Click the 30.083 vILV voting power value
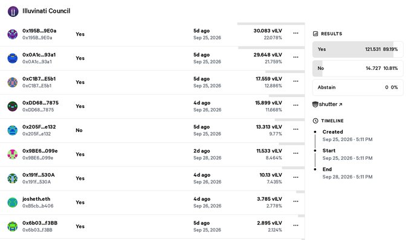The image size is (411, 240). (268, 31)
